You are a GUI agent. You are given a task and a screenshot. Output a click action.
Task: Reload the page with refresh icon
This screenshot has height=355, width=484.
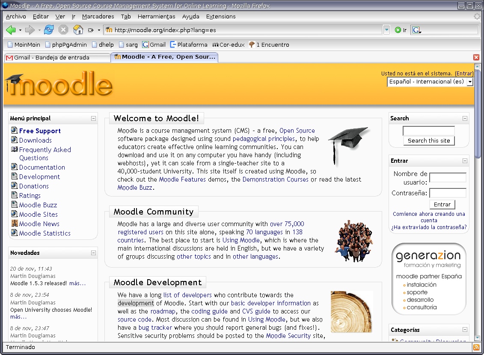[x=49, y=30]
